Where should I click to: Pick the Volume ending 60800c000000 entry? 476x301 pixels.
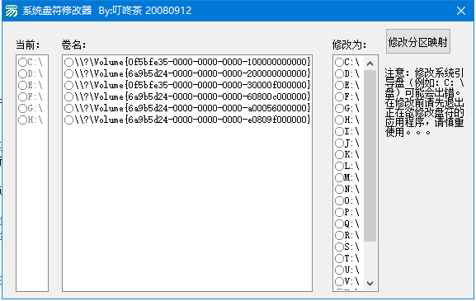click(x=187, y=96)
